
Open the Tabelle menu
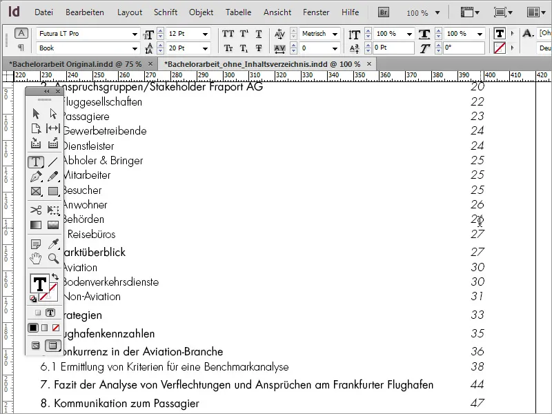[x=238, y=12]
